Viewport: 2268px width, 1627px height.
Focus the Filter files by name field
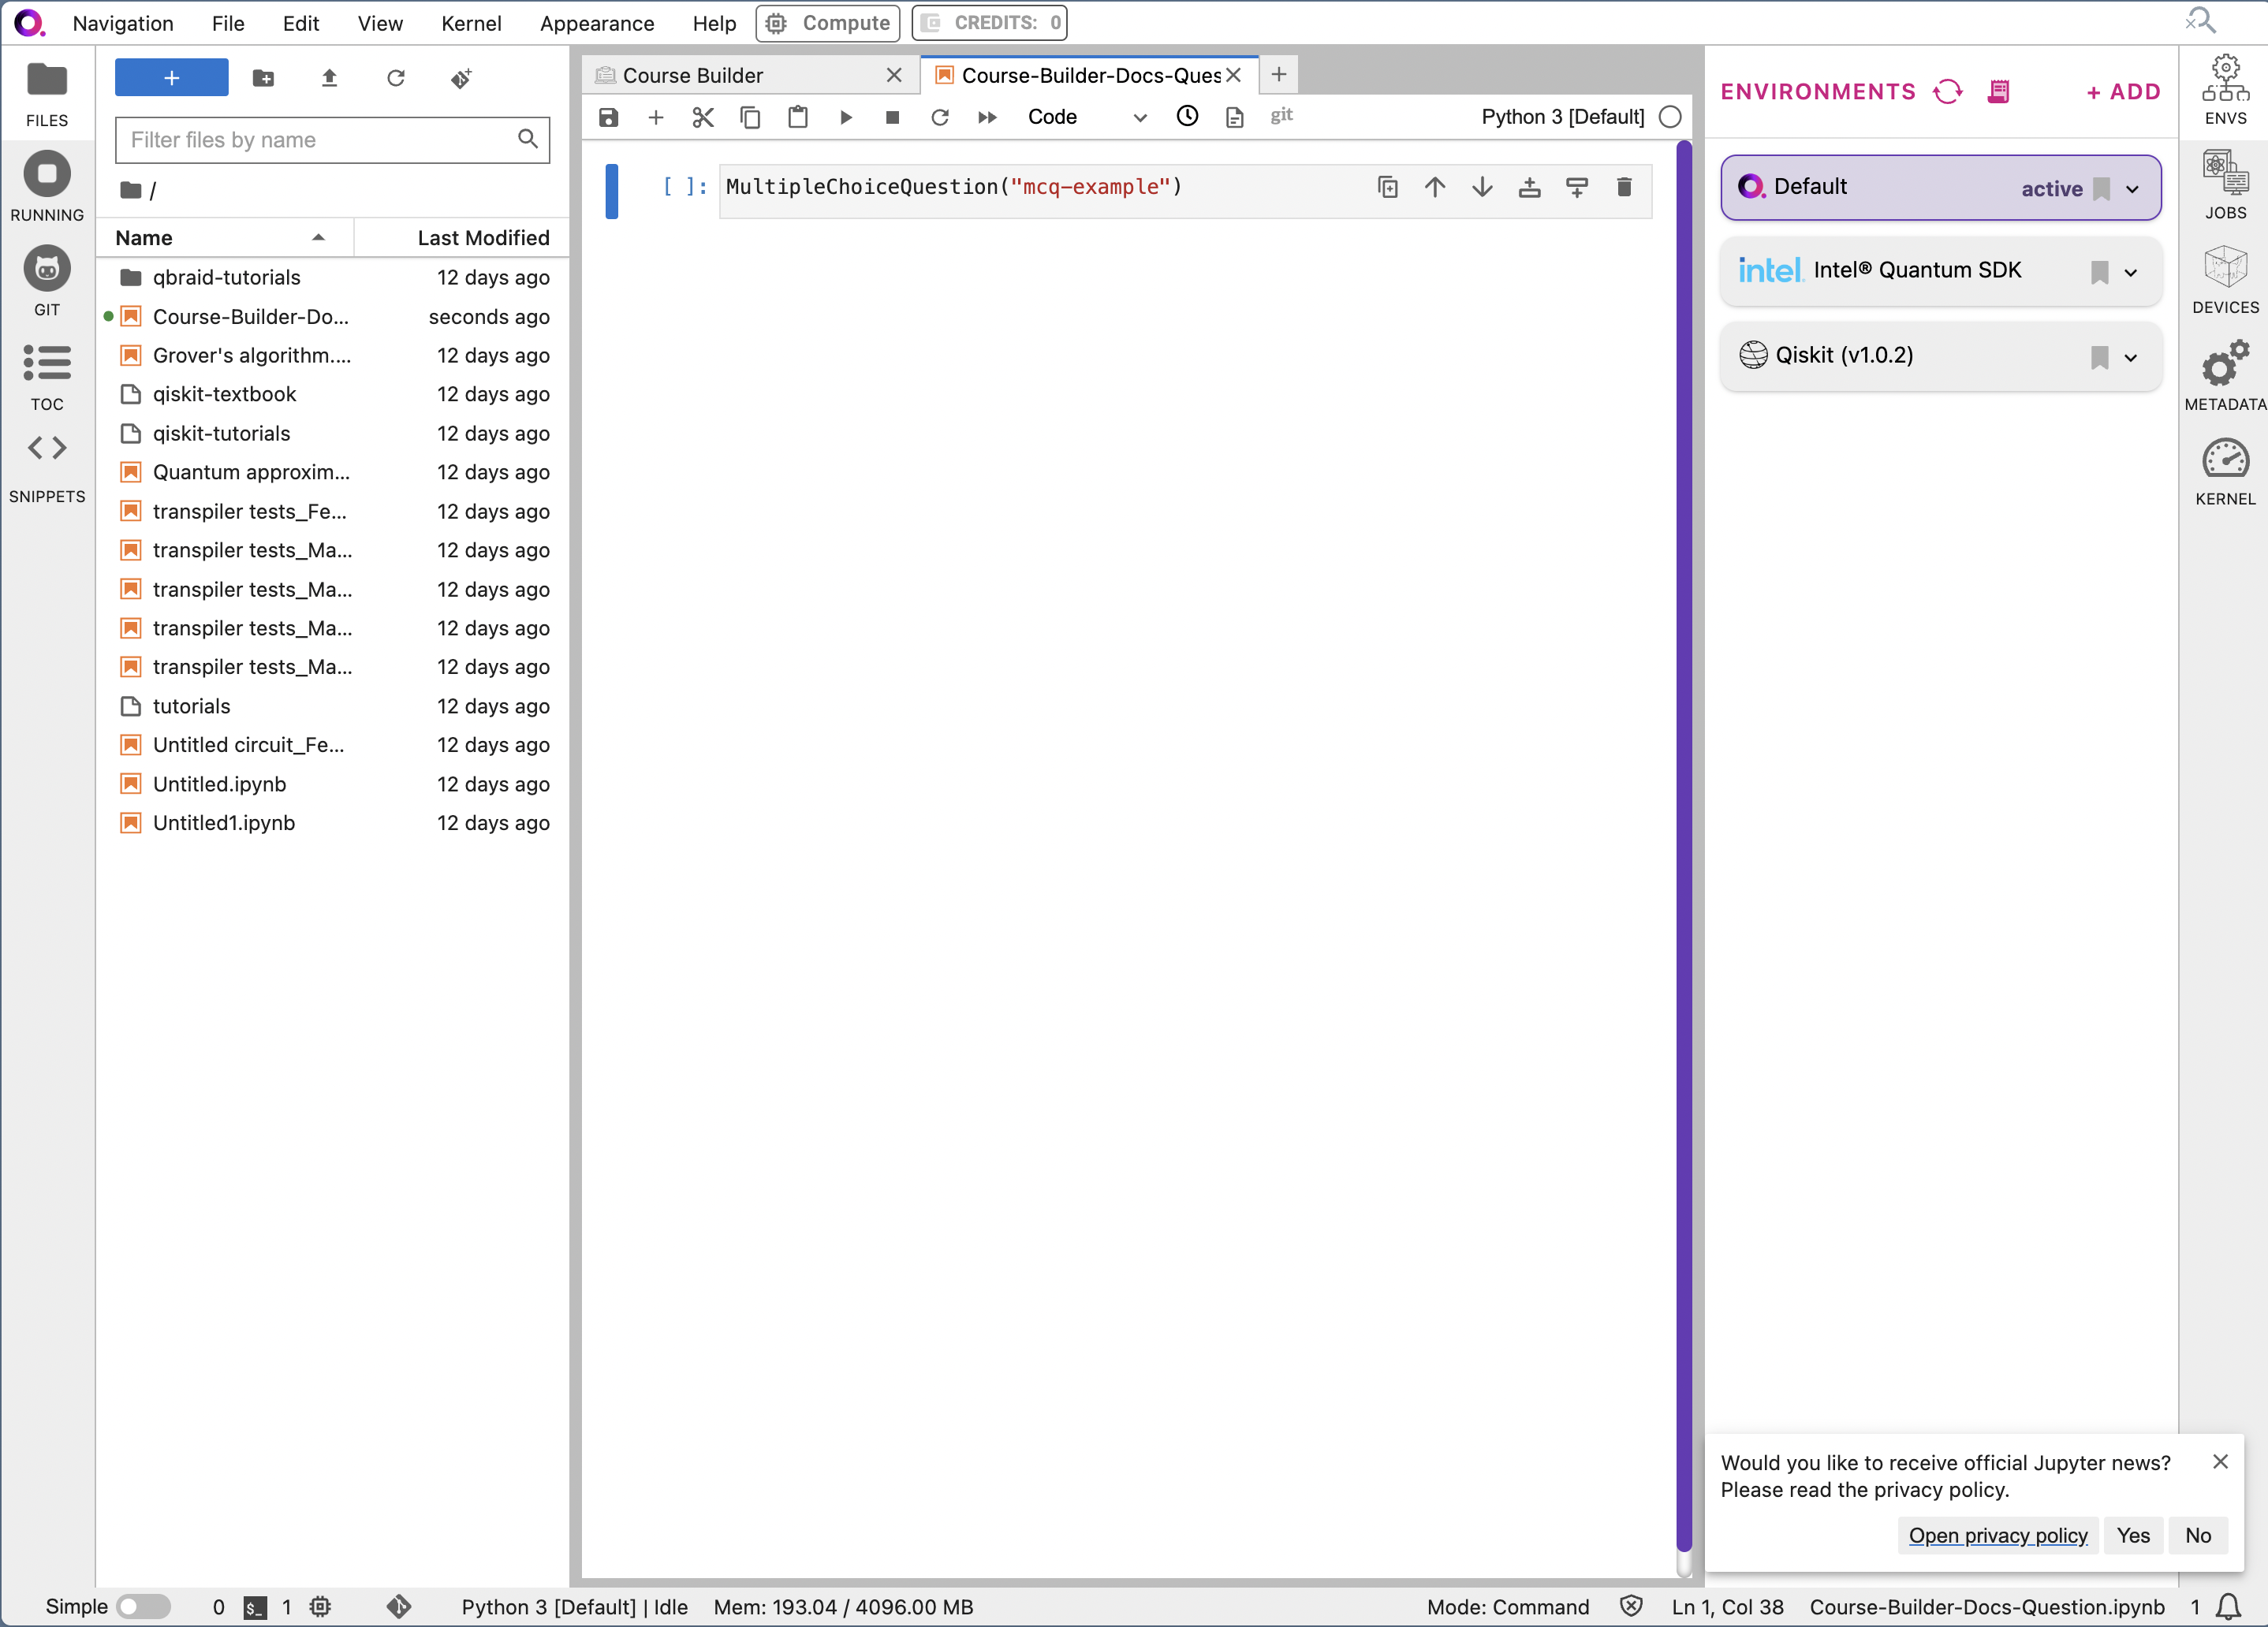[332, 140]
